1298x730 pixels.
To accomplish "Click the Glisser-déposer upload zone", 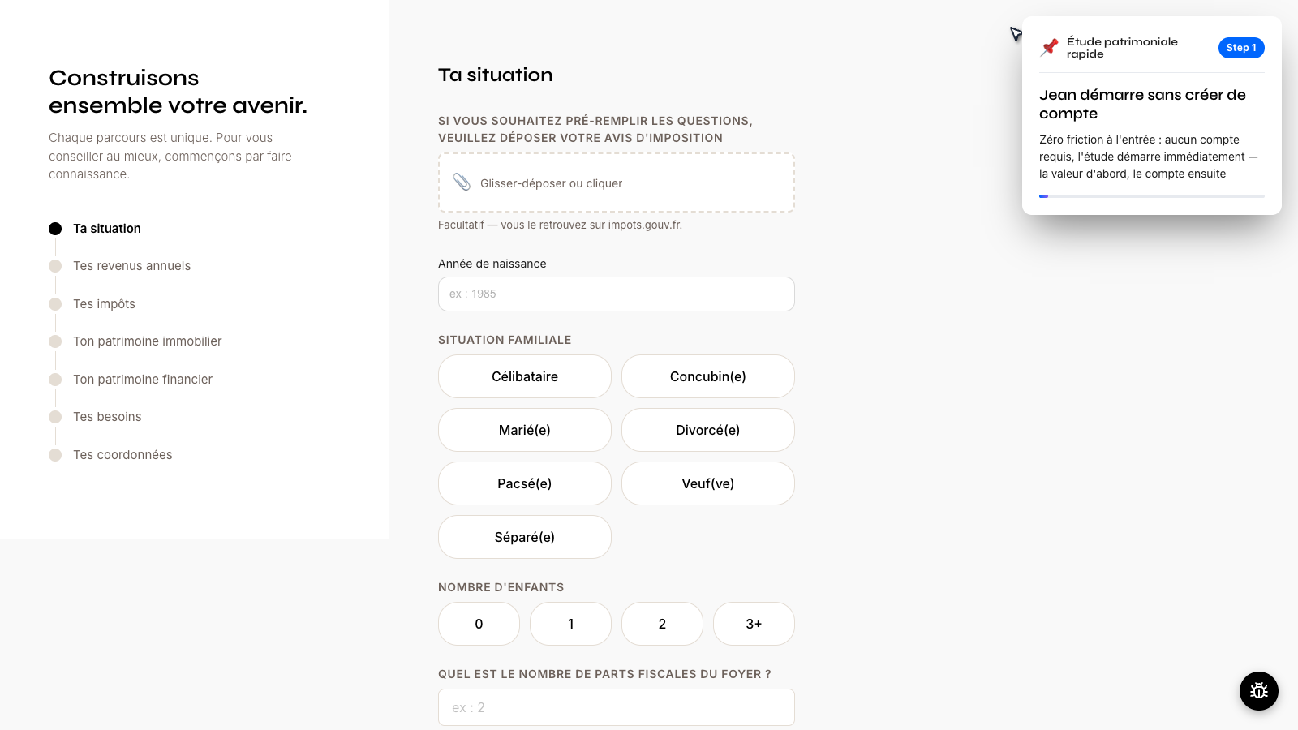I will coord(616,182).
